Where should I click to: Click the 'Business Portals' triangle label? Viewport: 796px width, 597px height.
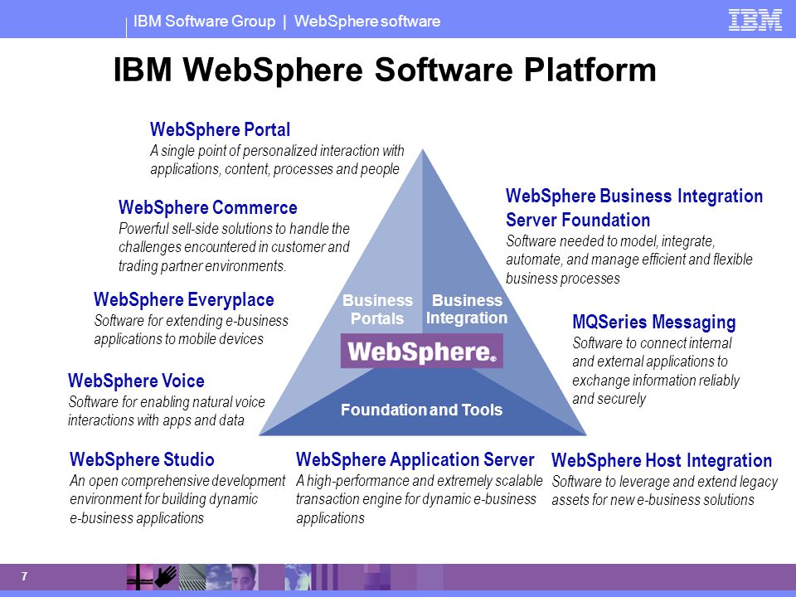click(377, 309)
